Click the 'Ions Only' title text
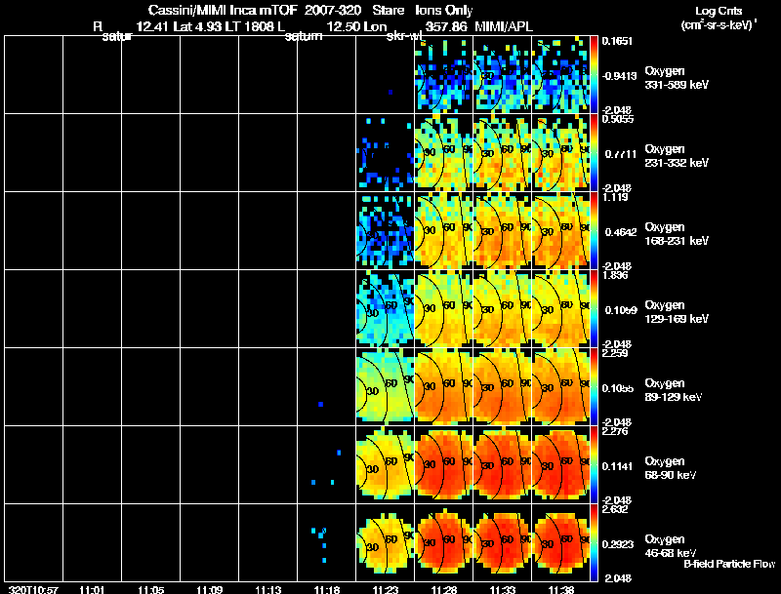This screenshot has height=594, width=781. 444,10
